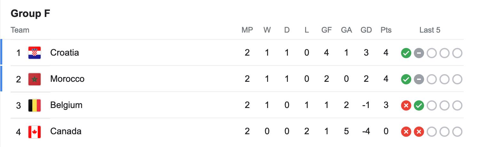This screenshot has height=147, width=481.
Task: Click the Belgium flag icon
Action: (x=35, y=105)
